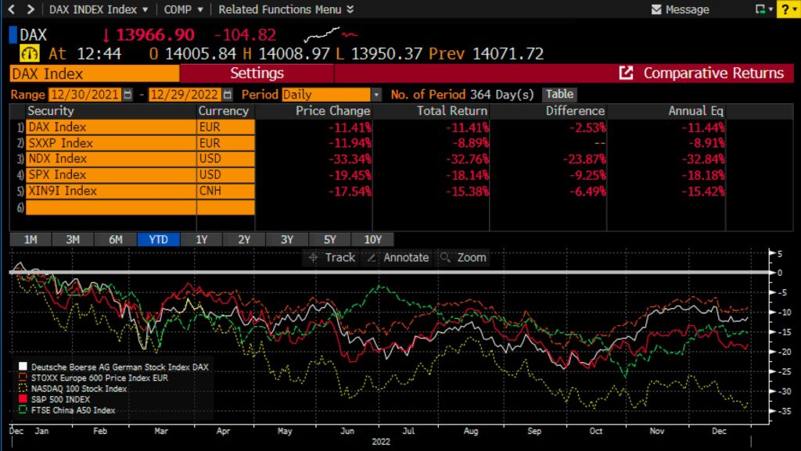Viewport: 801px width, 451px height.
Task: Click empty security field in row 6
Action: [111, 207]
